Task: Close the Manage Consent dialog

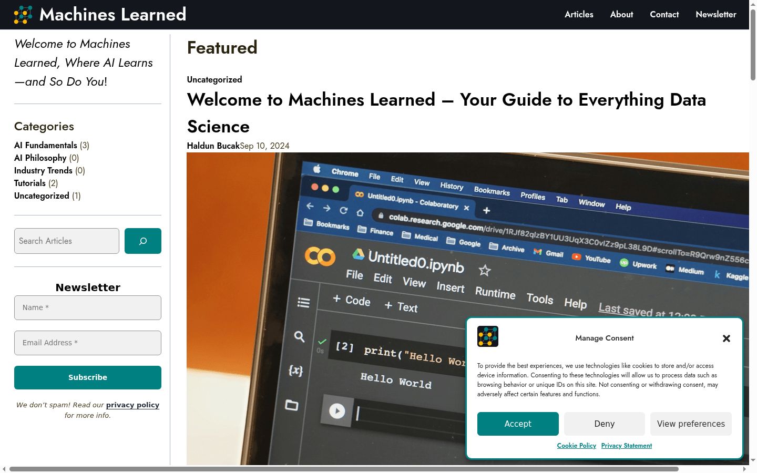Action: [x=727, y=338]
